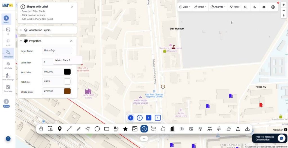This screenshot has height=148, width=288.
Task: Expand the Annotation Layers panel
Action: (x=21, y=30)
